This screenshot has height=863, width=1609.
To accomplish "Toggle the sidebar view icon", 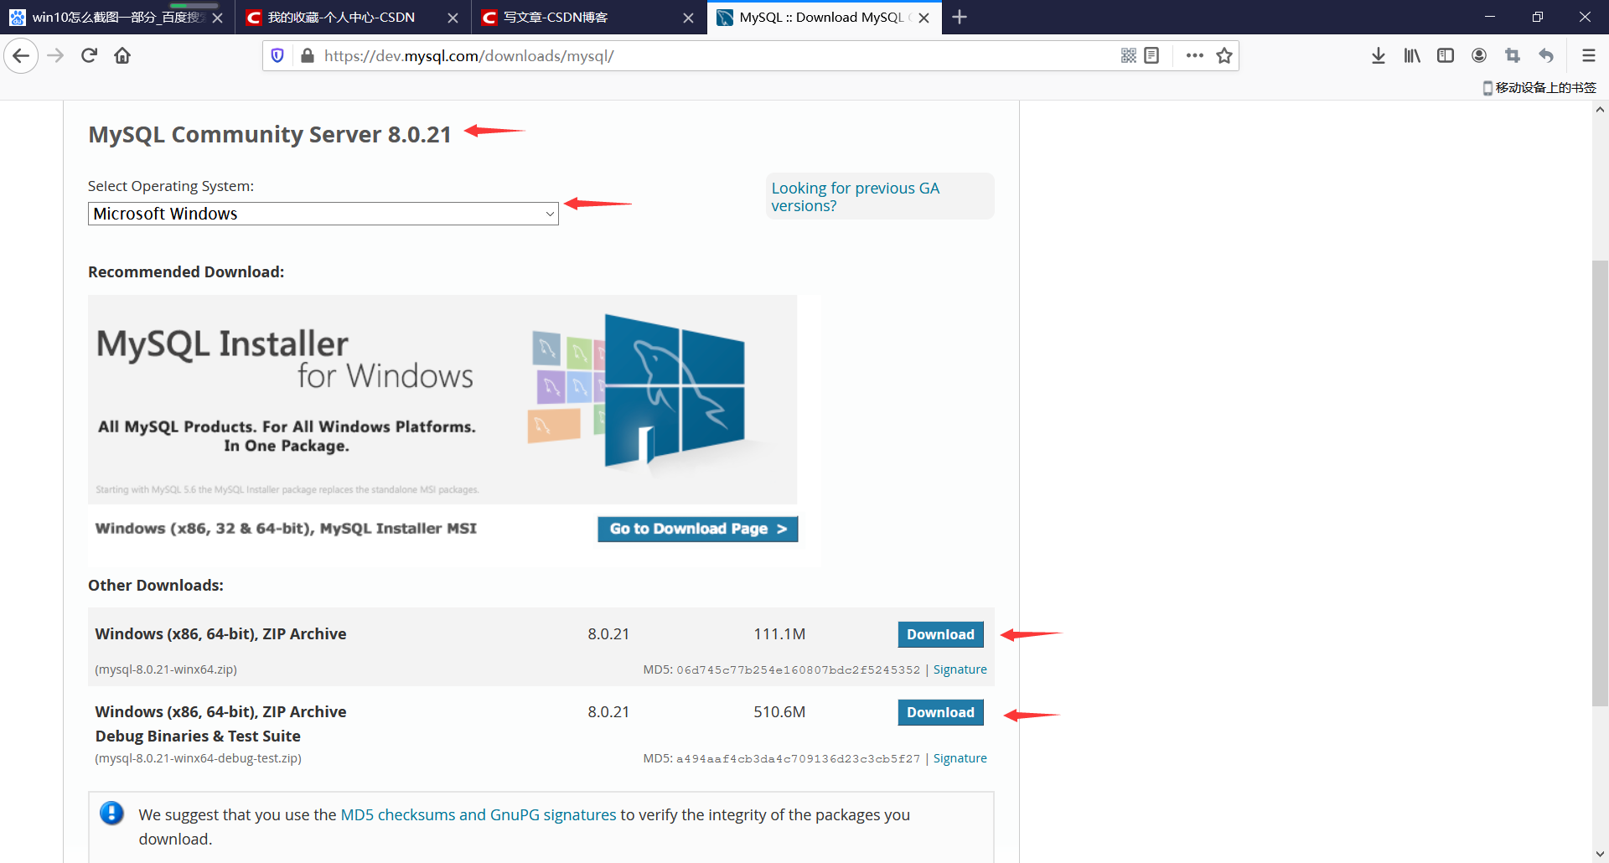I will (1446, 55).
